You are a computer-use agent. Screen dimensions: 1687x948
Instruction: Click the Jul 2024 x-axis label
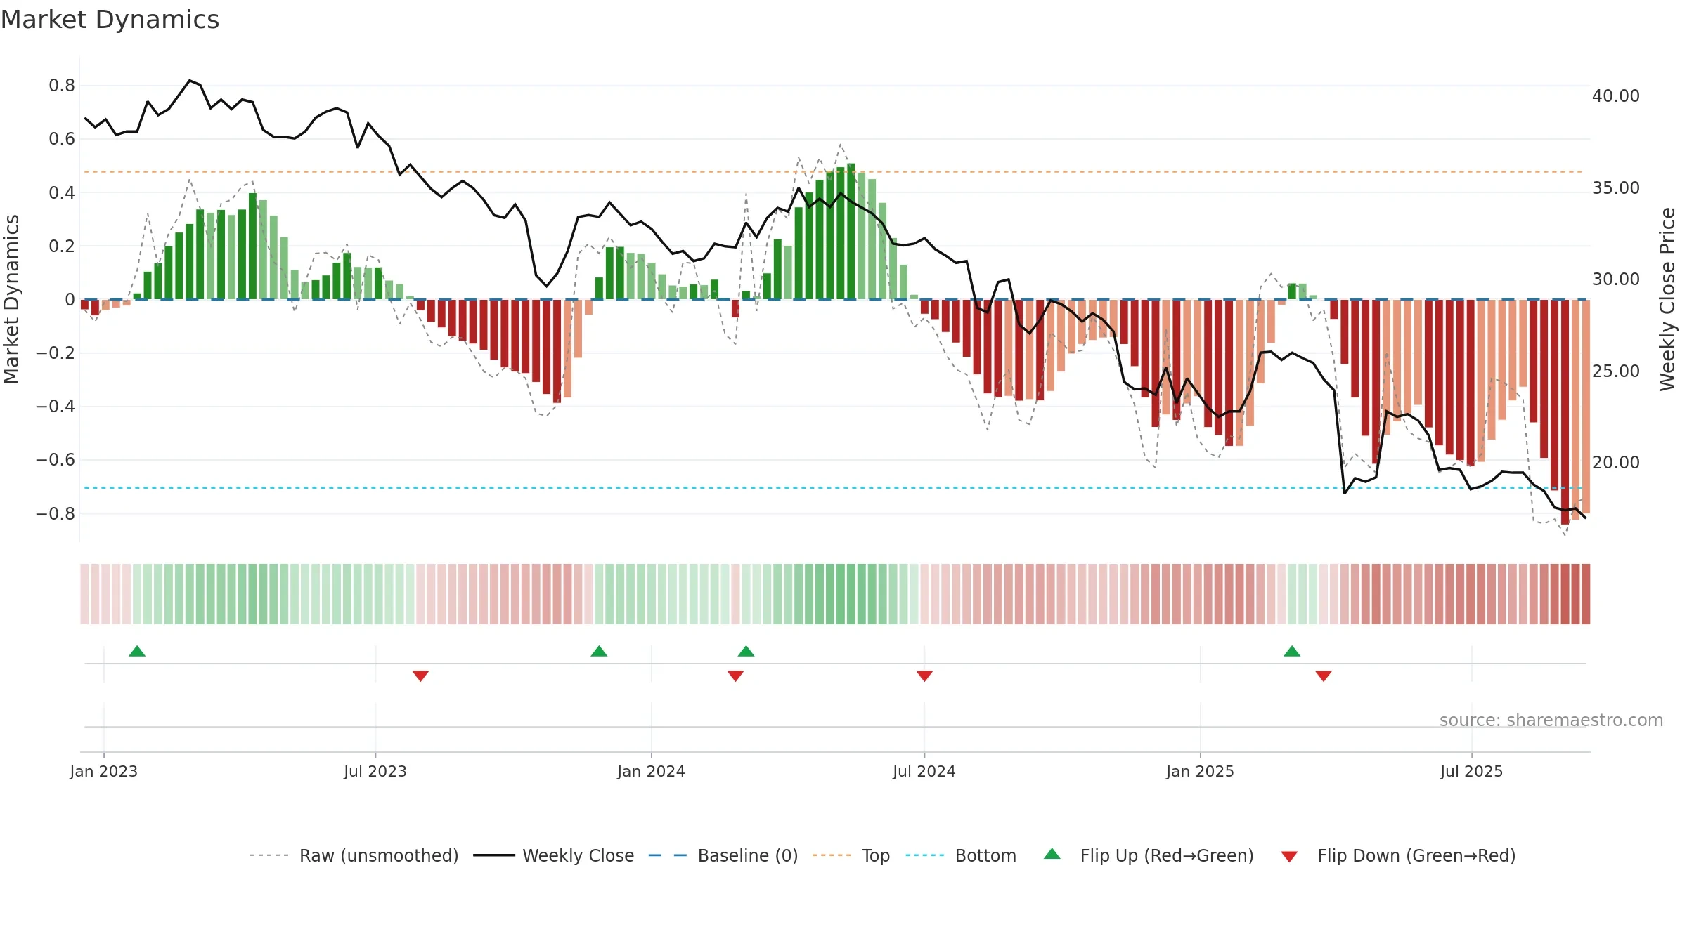(924, 771)
